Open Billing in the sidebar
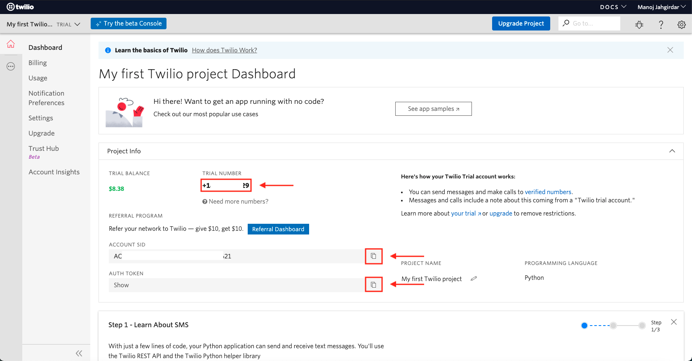 point(38,63)
